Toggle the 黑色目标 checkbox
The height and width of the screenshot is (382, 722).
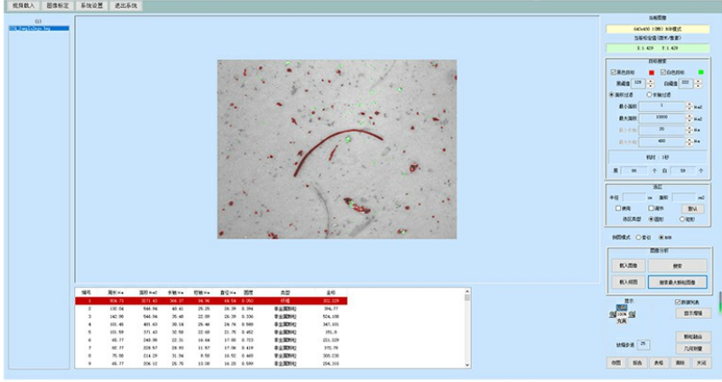pos(614,72)
